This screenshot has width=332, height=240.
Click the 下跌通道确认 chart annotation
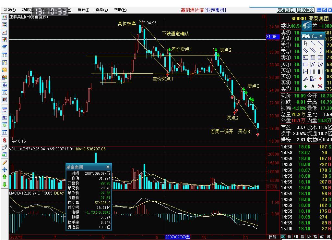(175, 34)
